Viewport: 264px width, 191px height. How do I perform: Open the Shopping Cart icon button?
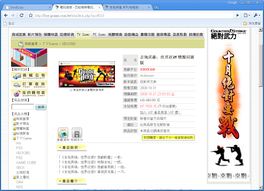[29, 93]
